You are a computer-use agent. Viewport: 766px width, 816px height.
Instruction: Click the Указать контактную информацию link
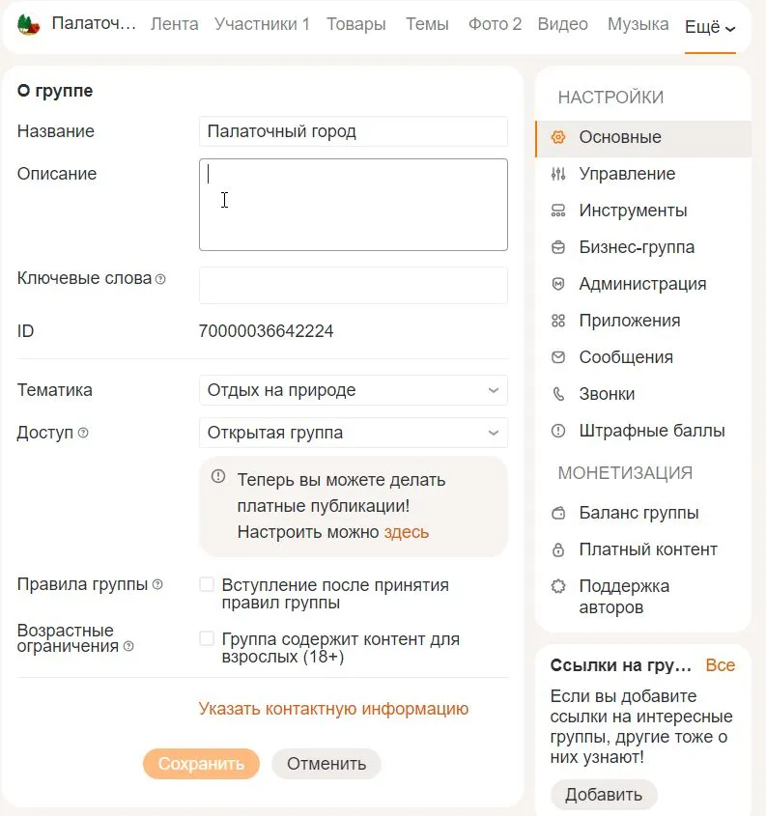(x=333, y=709)
